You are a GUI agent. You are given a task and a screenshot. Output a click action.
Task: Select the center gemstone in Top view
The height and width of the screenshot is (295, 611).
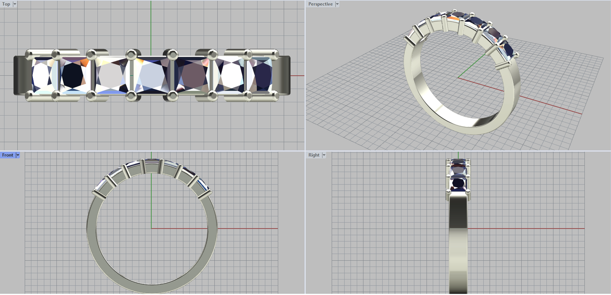click(152, 75)
